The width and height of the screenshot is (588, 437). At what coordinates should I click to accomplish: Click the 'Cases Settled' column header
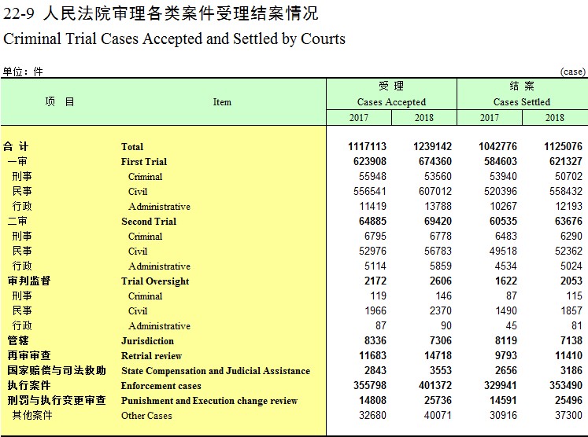(522, 102)
